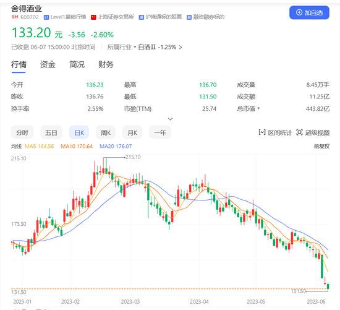Click the 均线 label
340x310 pixels.
tap(16, 146)
